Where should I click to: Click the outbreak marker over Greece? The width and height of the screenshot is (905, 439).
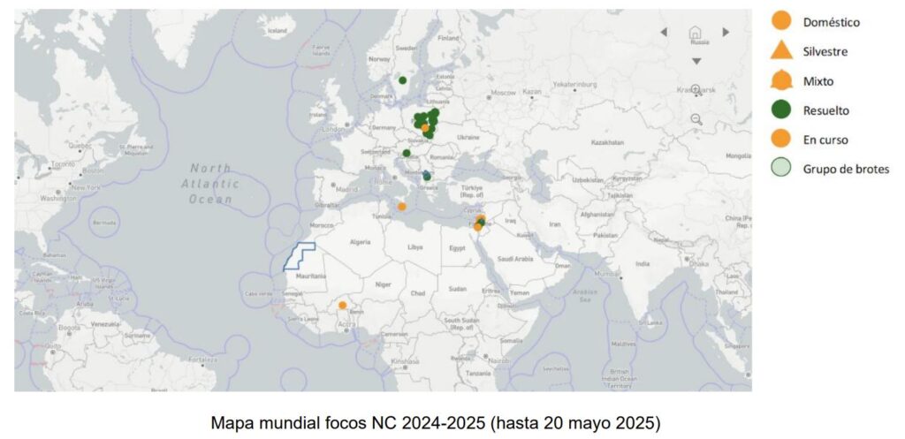427,176
